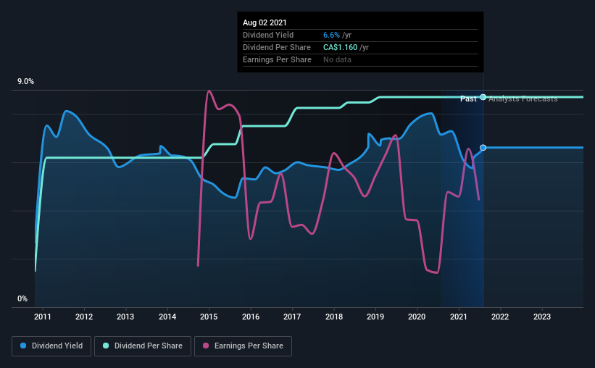595x368 pixels.
Task: Click the 0% y-axis label
Action: pos(22,298)
